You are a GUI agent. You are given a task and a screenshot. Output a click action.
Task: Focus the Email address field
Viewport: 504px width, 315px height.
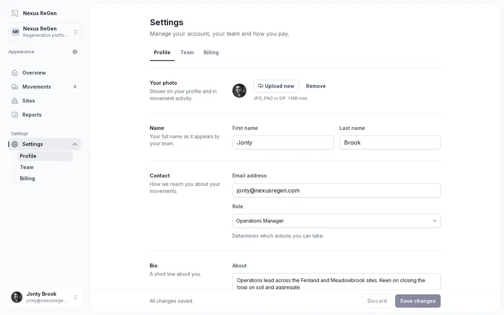coord(337,190)
